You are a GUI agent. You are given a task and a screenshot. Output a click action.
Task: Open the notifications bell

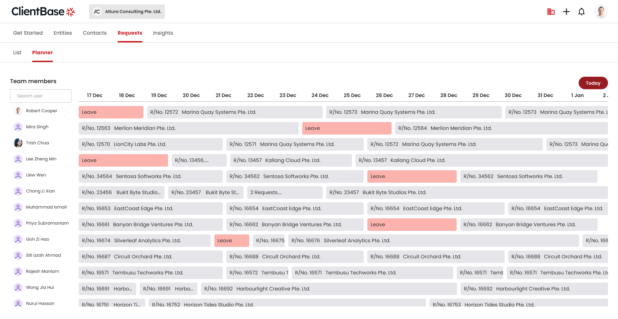point(582,12)
